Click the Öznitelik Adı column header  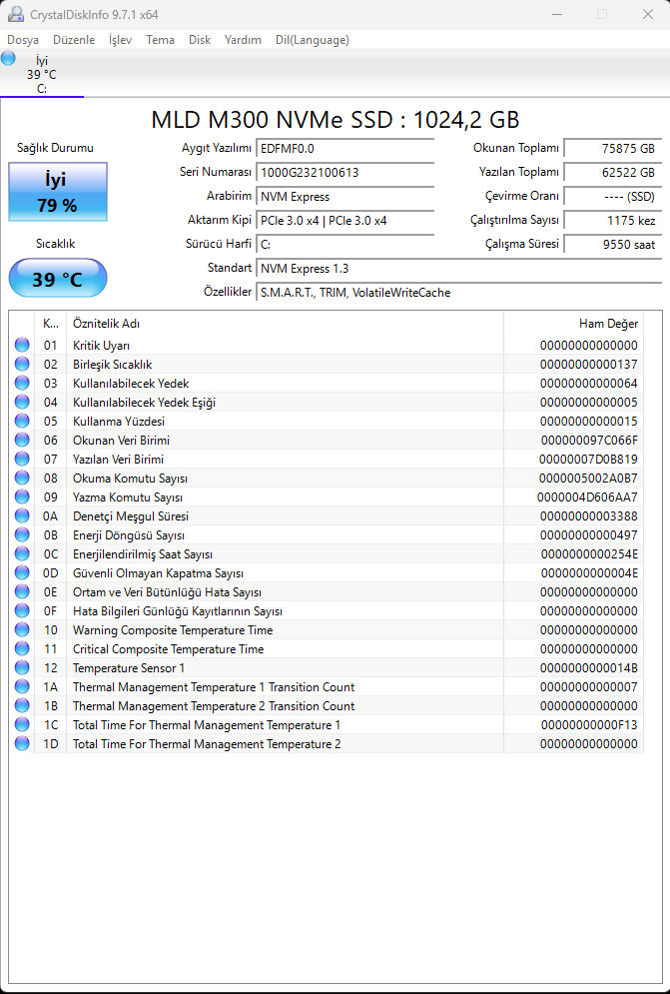pos(285,324)
